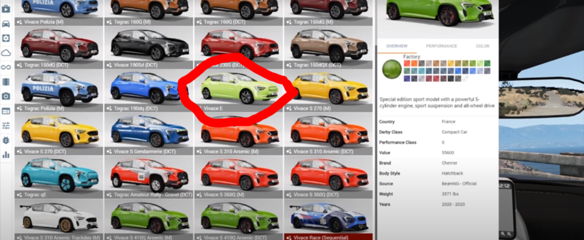Select the Vivace S 350Q (M) car
Image resolution: width=584 pixels, height=240 pixels.
(238, 177)
